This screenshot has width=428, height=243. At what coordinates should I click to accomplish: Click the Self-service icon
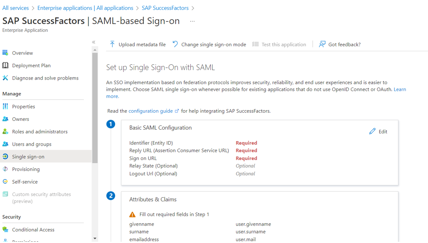pos(5,182)
